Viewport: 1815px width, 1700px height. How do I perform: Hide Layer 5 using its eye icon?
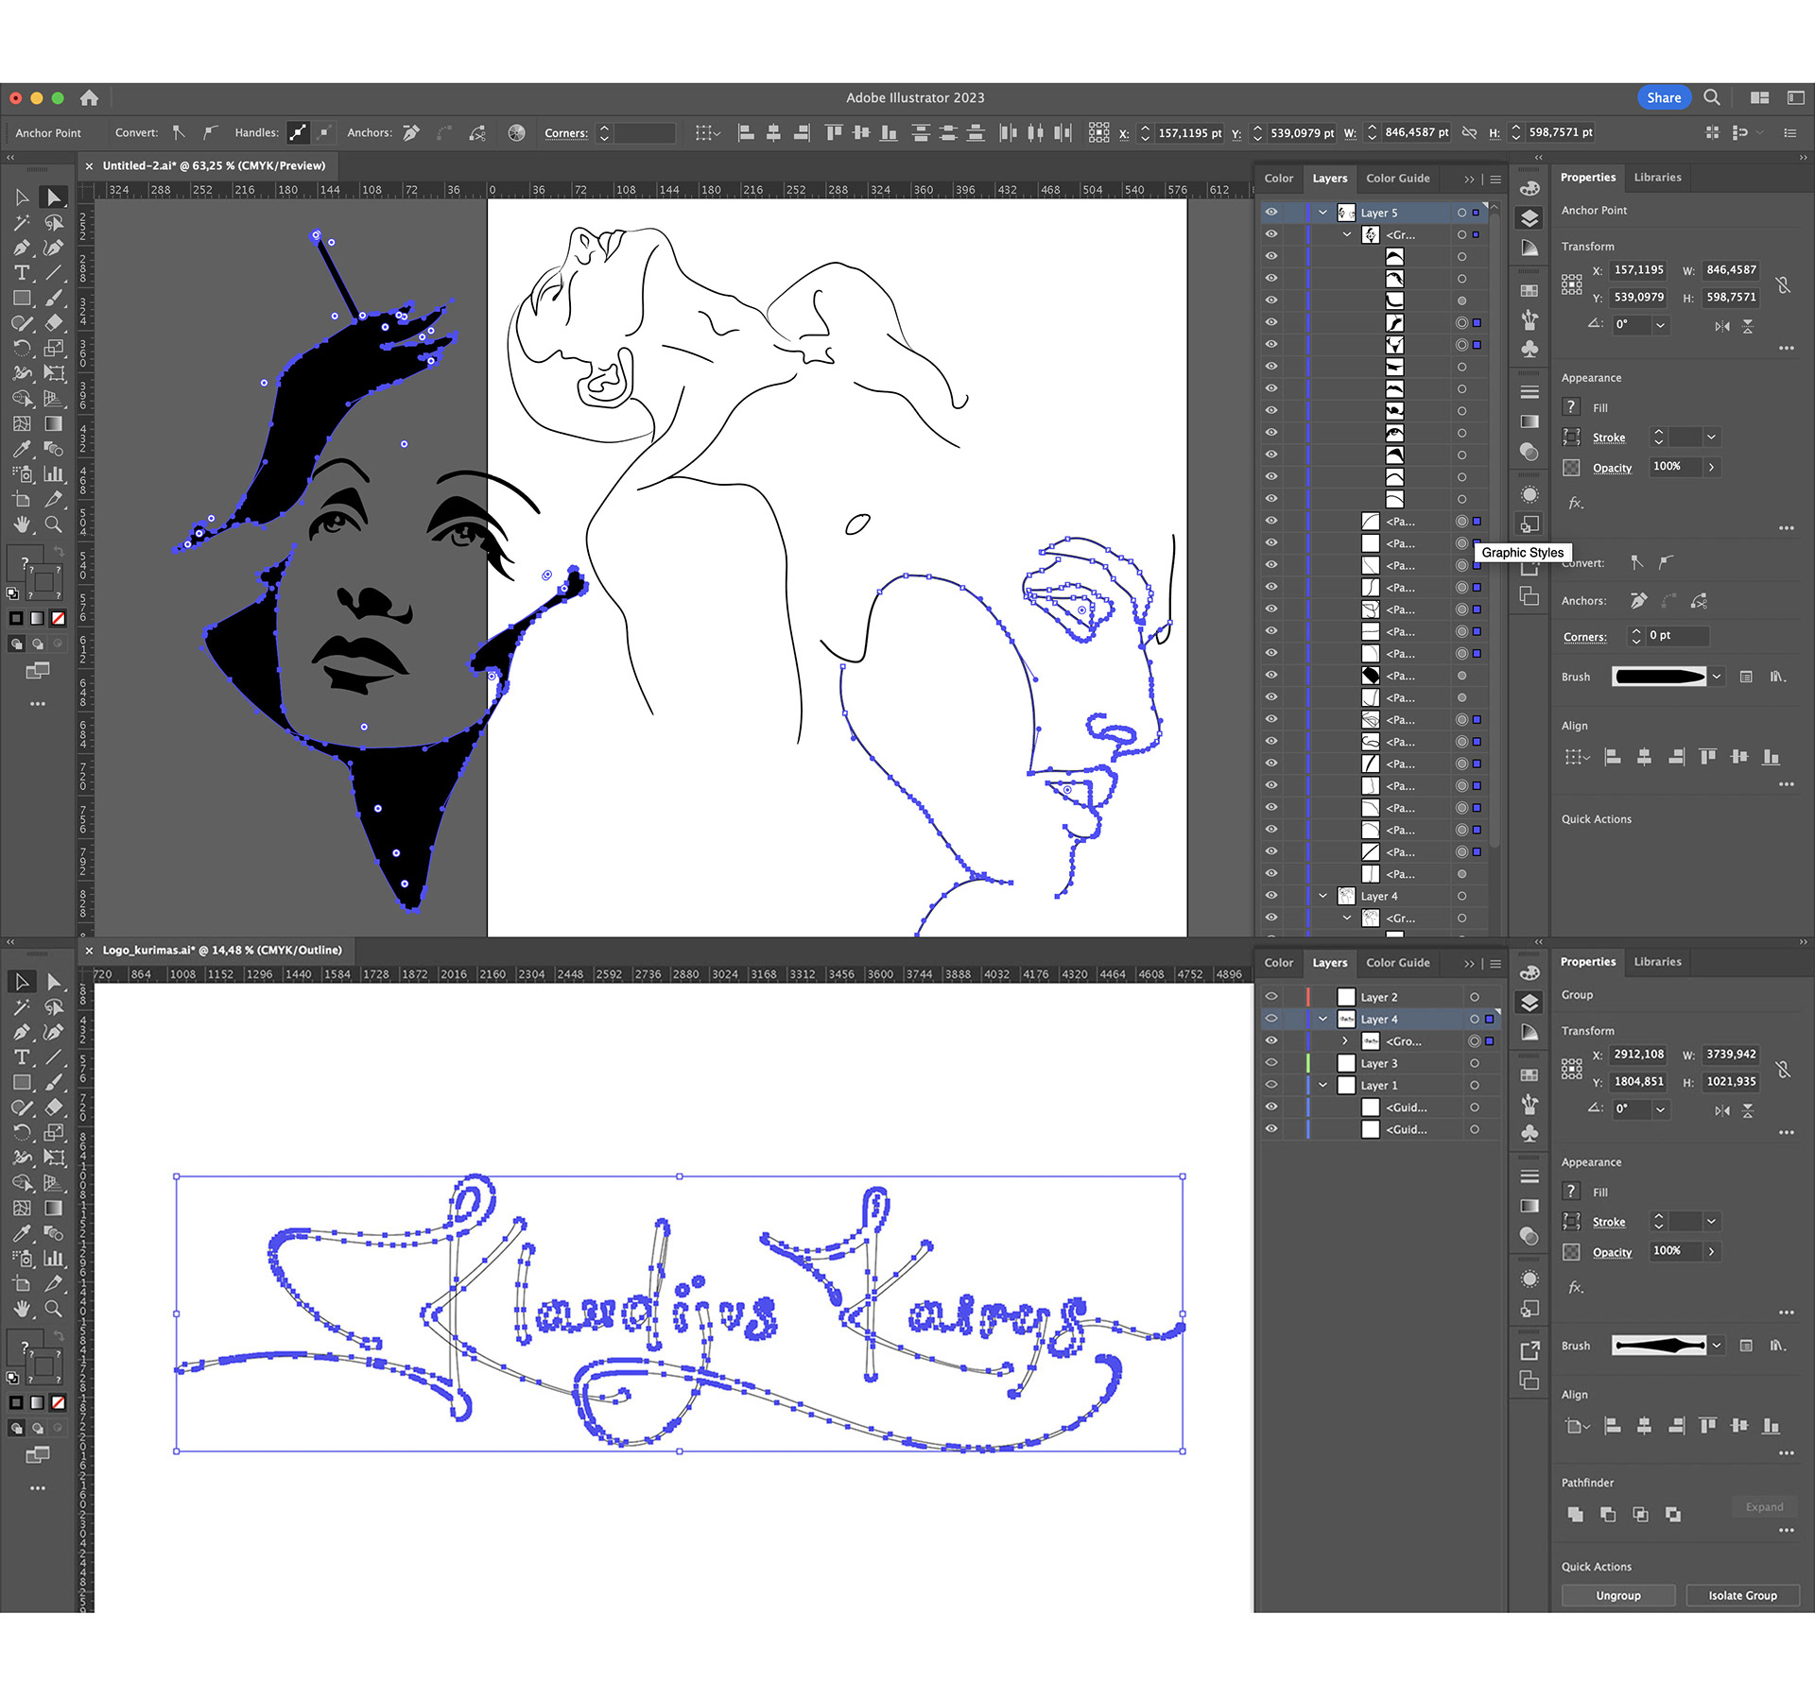1271,213
